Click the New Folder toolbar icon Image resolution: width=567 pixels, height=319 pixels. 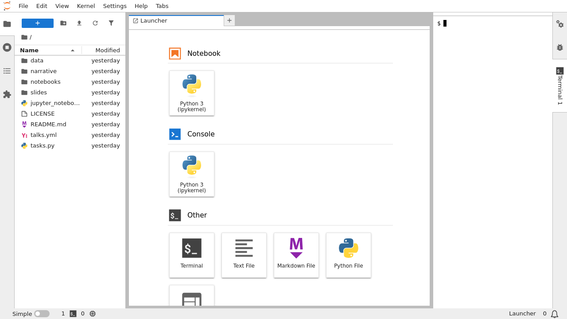pos(63,23)
